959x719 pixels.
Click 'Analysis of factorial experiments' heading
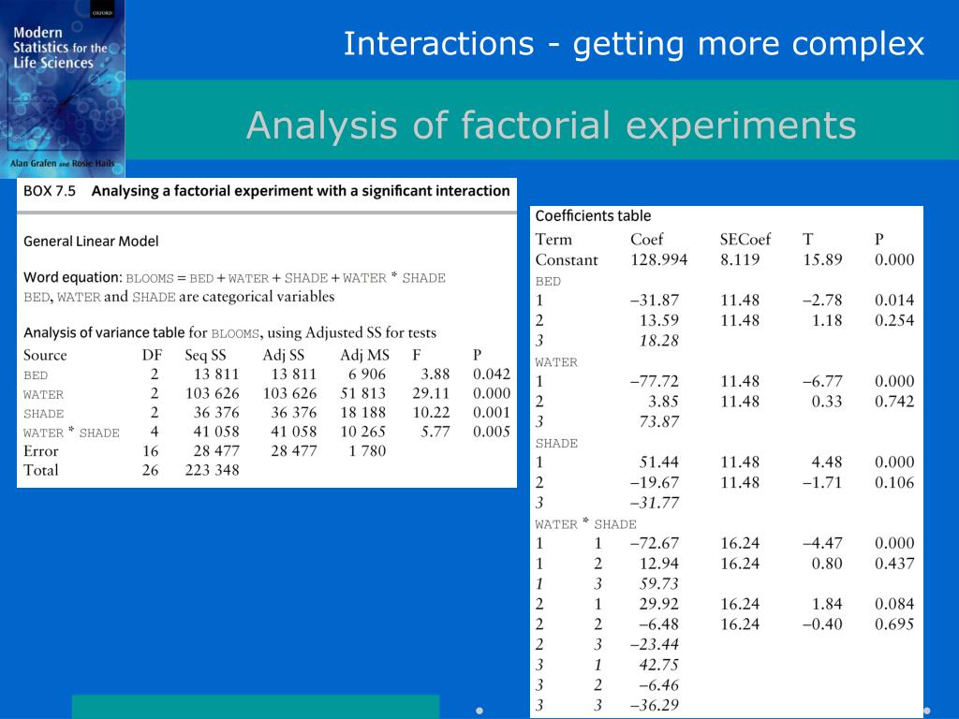551,125
